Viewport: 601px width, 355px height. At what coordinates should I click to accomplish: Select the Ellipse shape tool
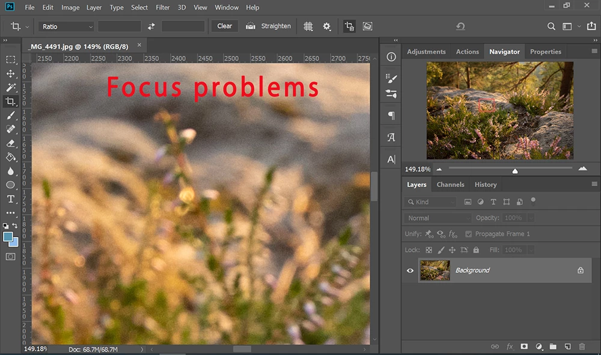click(11, 185)
